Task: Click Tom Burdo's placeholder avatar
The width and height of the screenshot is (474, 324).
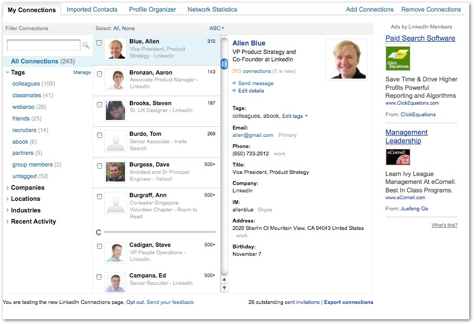Action: coord(115,141)
